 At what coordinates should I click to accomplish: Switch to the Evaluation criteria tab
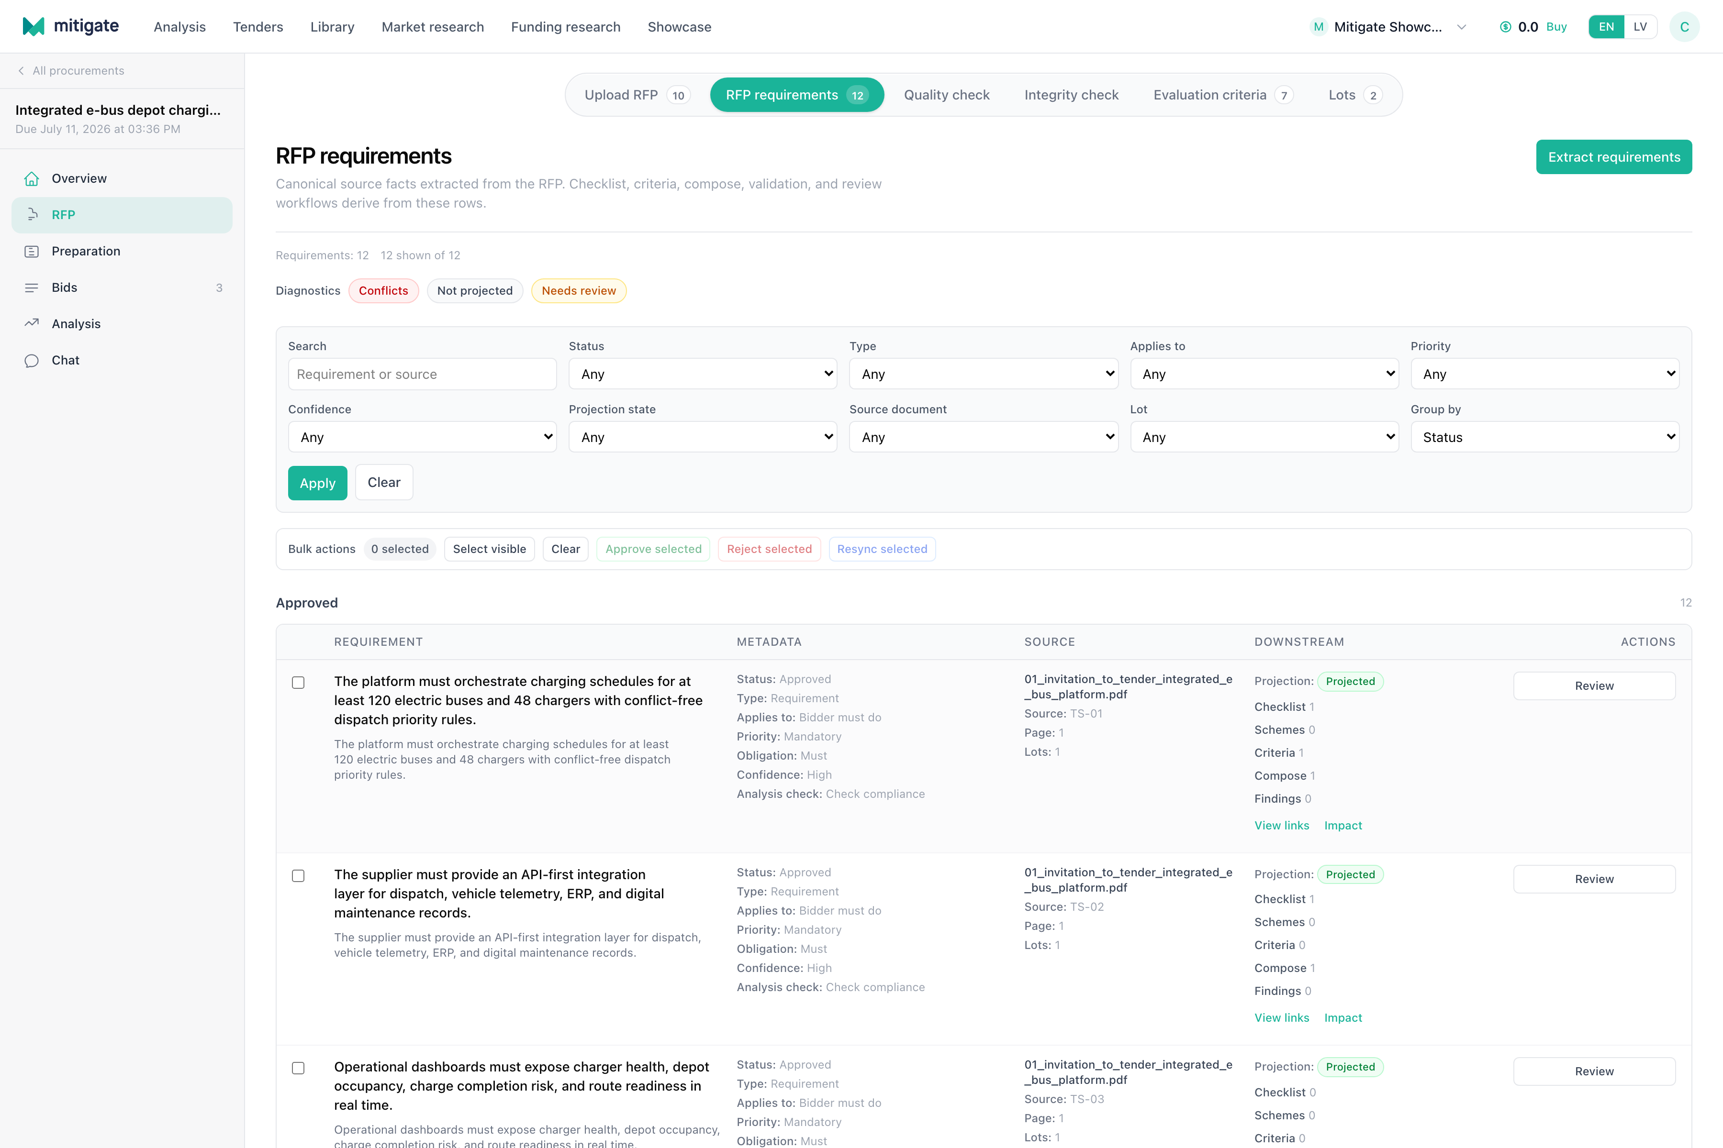coord(1223,95)
